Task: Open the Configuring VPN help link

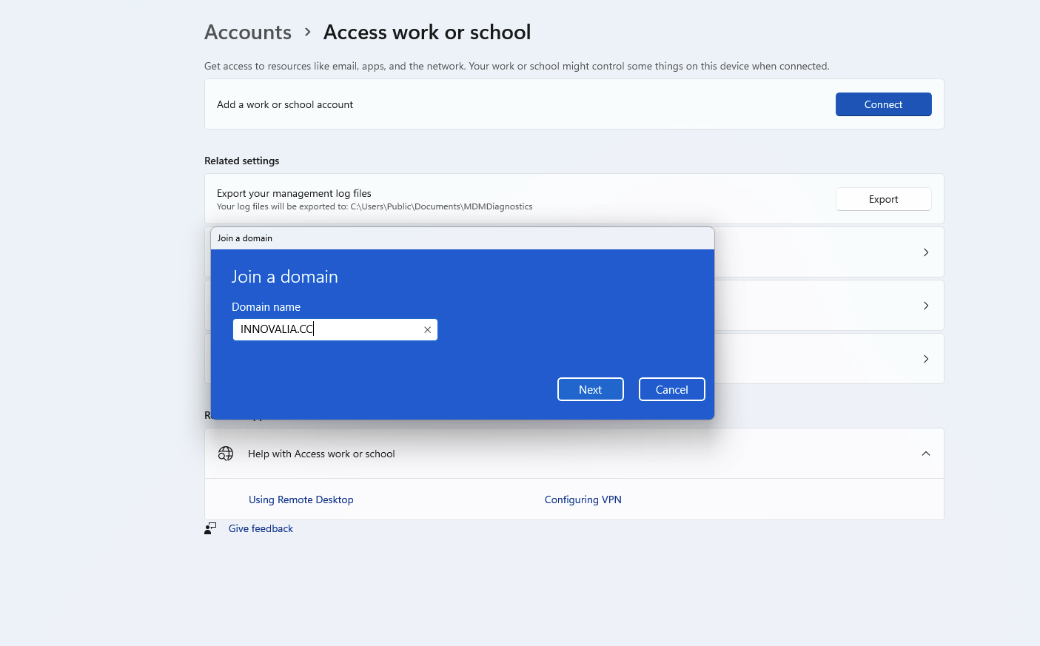Action: pos(583,499)
